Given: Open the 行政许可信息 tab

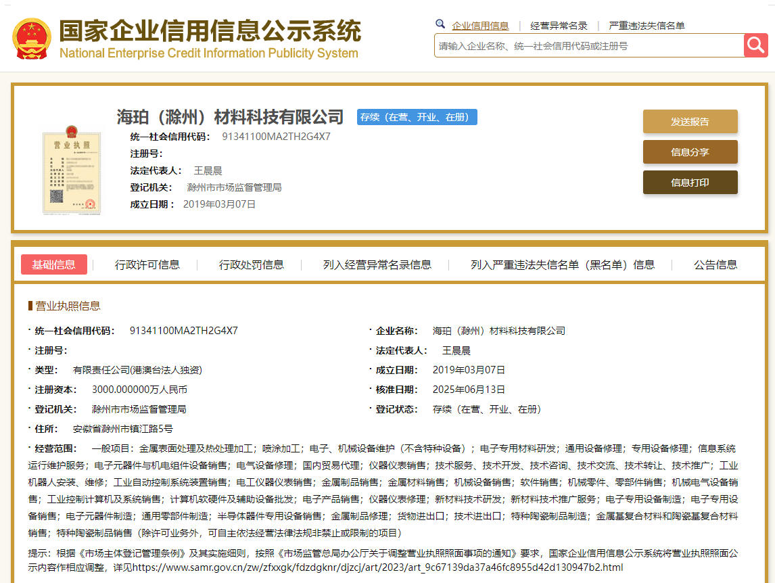Looking at the screenshot, I should pos(147,264).
